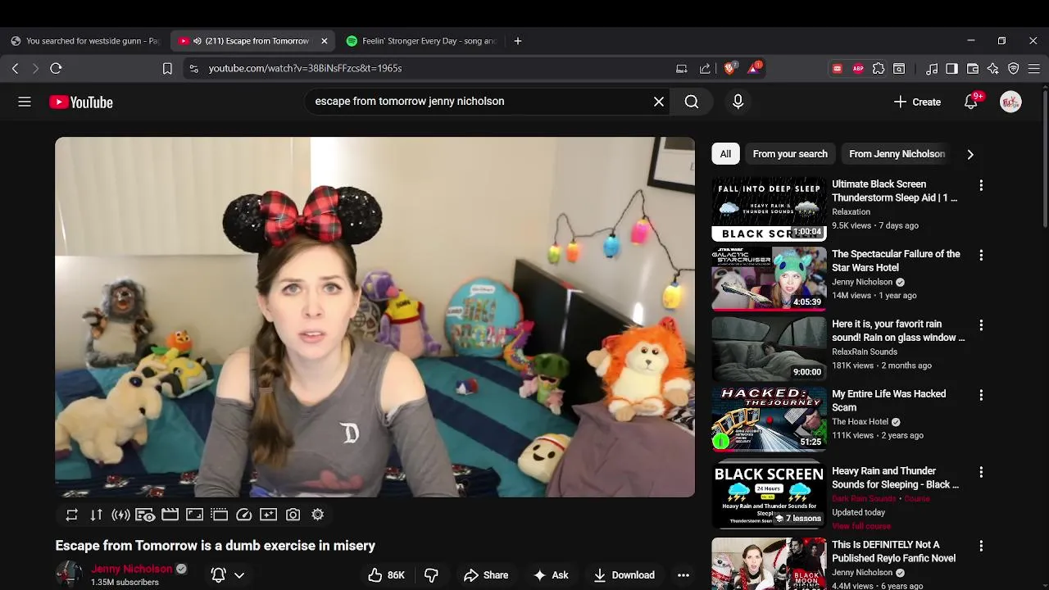Expand the subscription options chevron
The image size is (1049, 590).
[239, 575]
